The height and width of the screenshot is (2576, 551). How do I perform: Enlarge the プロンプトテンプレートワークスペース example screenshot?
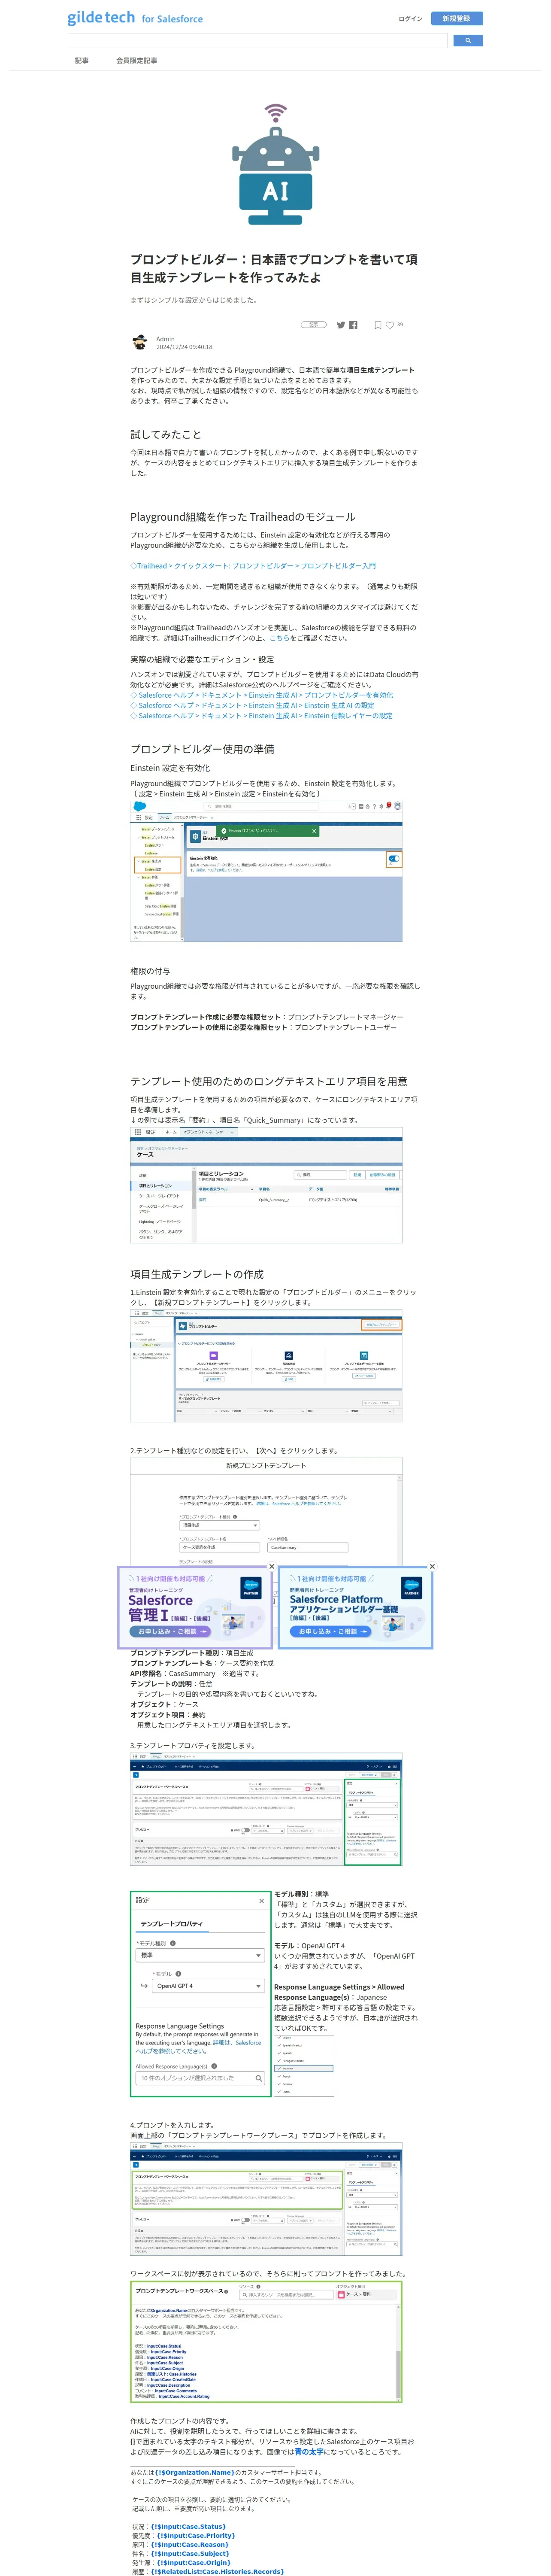tap(266, 2341)
